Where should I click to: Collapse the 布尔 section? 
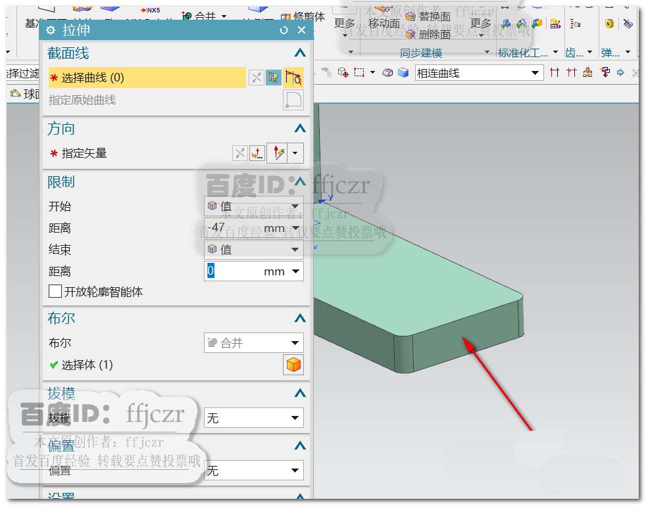[x=300, y=318]
